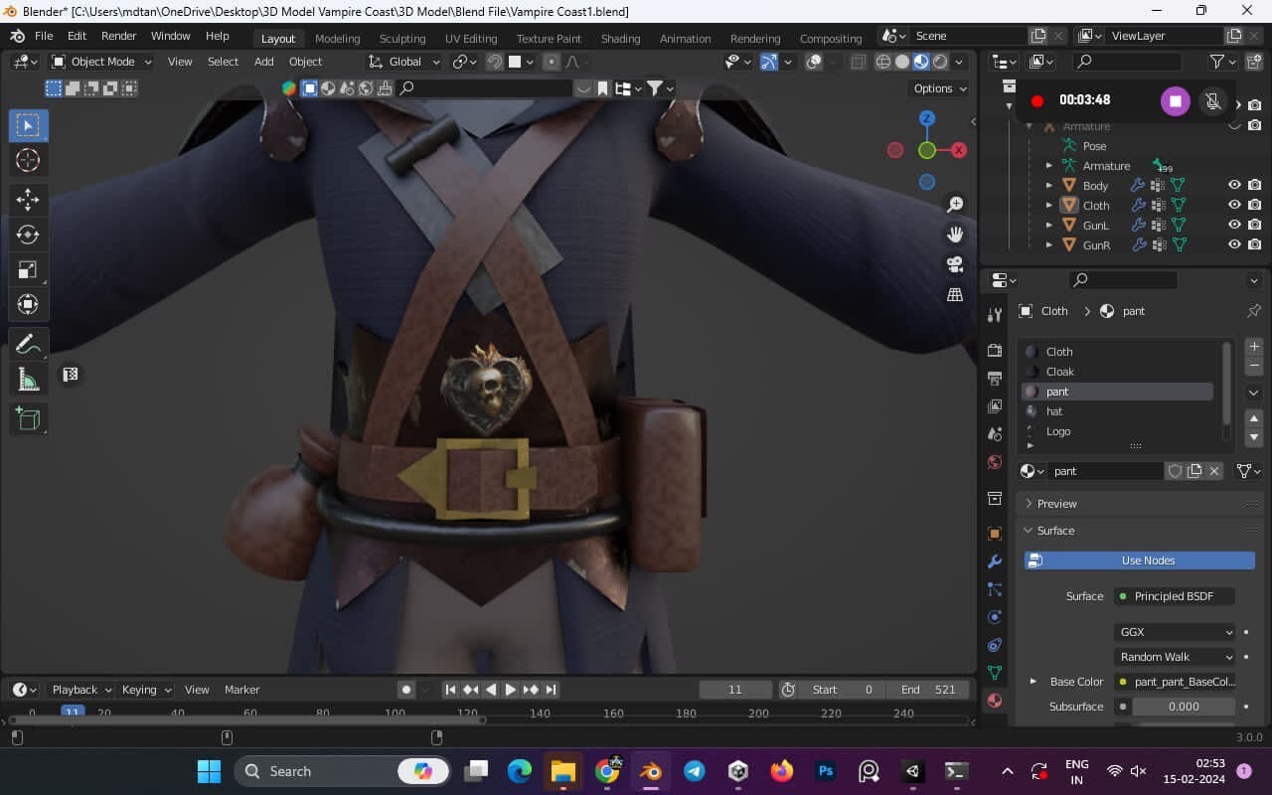The image size is (1272, 795).
Task: Pick the Measure tool
Action: point(28,379)
